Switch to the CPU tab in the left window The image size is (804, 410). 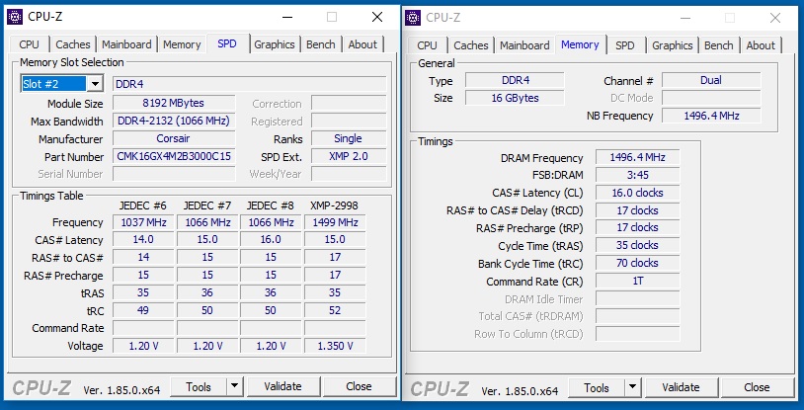(29, 44)
